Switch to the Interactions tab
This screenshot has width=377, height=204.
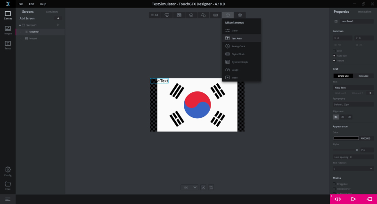[364, 11]
